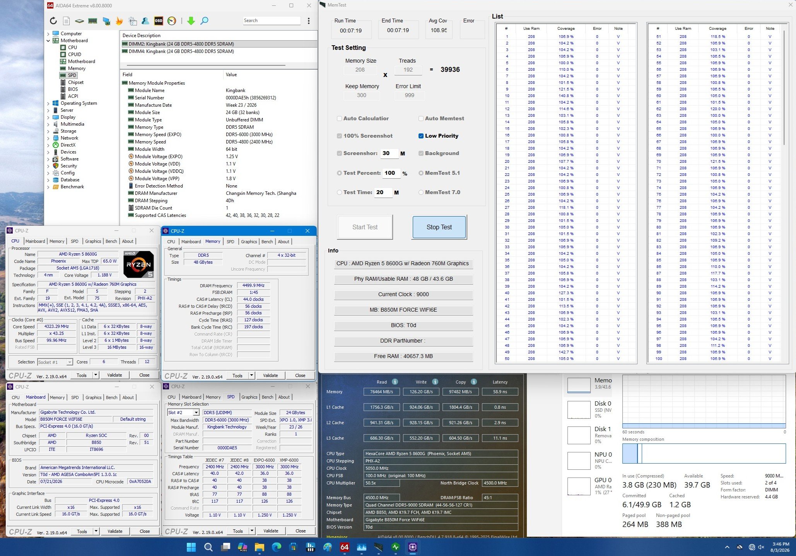Click the magnifier search icon in AIDA64 toolbar
The image size is (796, 556).
(204, 21)
